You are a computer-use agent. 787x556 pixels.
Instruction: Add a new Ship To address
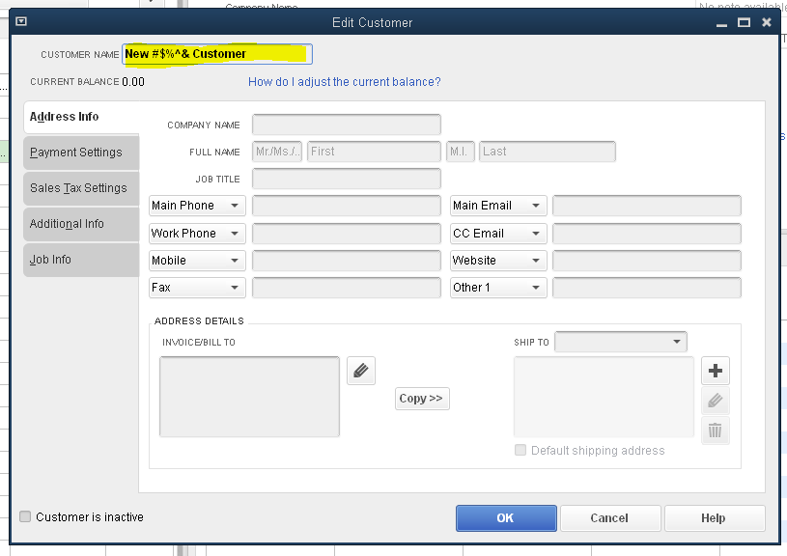point(715,371)
